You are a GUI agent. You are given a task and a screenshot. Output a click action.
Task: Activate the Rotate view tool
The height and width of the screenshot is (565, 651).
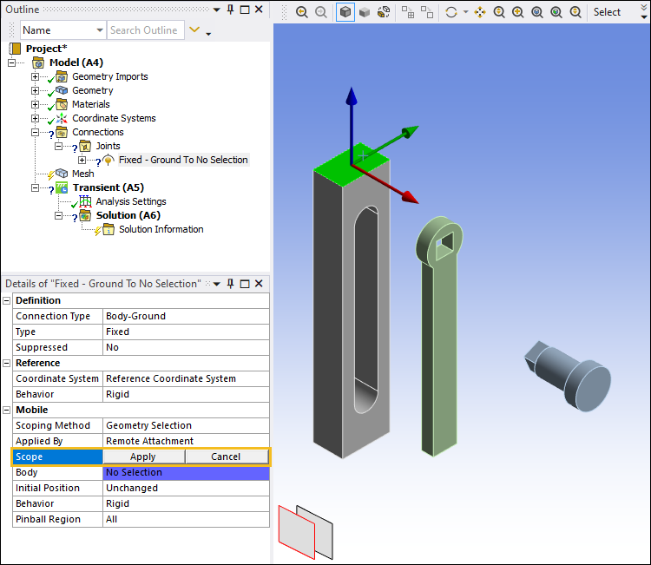[x=450, y=12]
